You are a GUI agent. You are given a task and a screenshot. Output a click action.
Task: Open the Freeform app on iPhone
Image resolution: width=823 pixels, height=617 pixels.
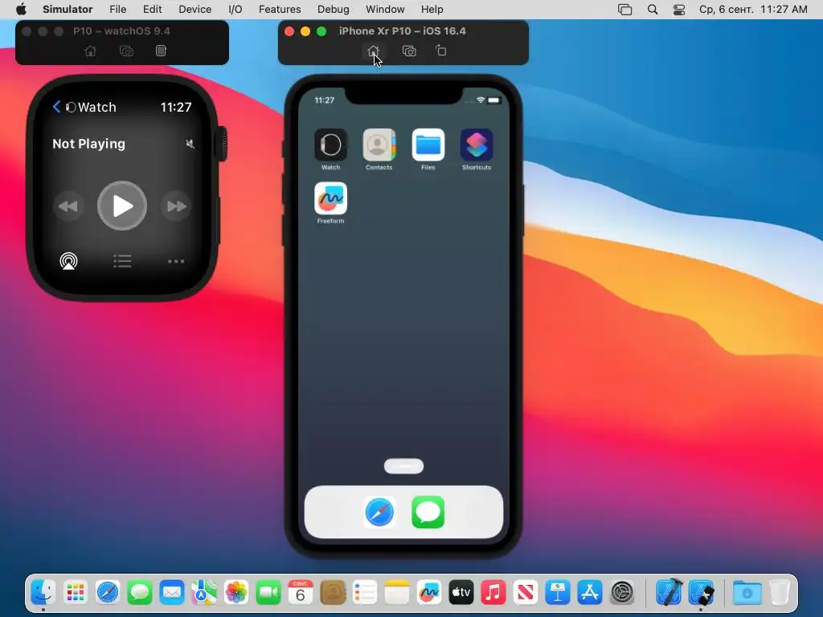coord(330,198)
